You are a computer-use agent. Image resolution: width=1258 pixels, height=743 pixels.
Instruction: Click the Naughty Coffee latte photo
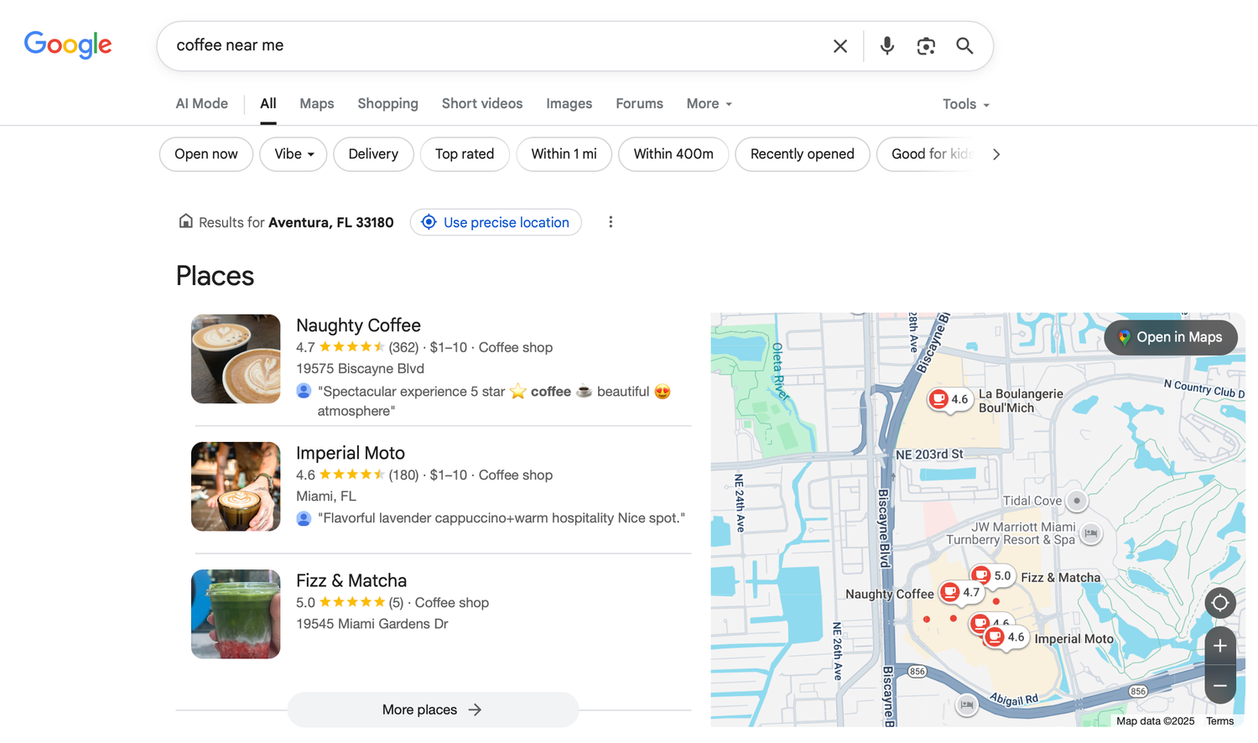(236, 359)
